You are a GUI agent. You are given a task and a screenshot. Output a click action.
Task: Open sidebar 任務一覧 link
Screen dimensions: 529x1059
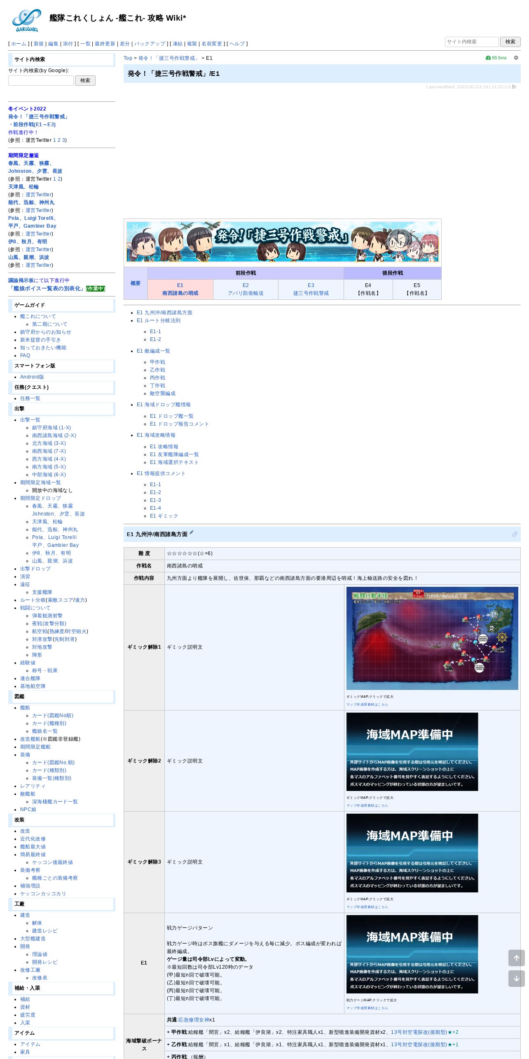tap(30, 398)
